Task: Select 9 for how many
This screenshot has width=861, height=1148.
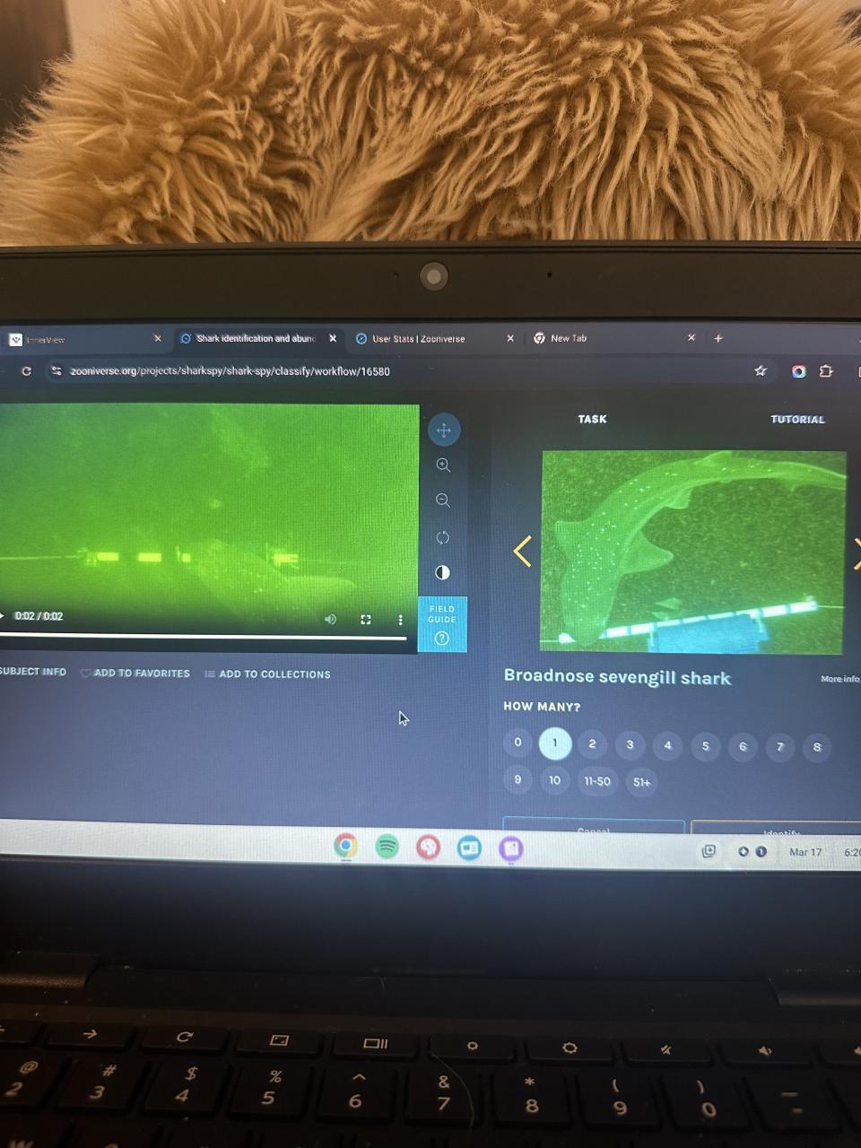Action: tap(517, 779)
